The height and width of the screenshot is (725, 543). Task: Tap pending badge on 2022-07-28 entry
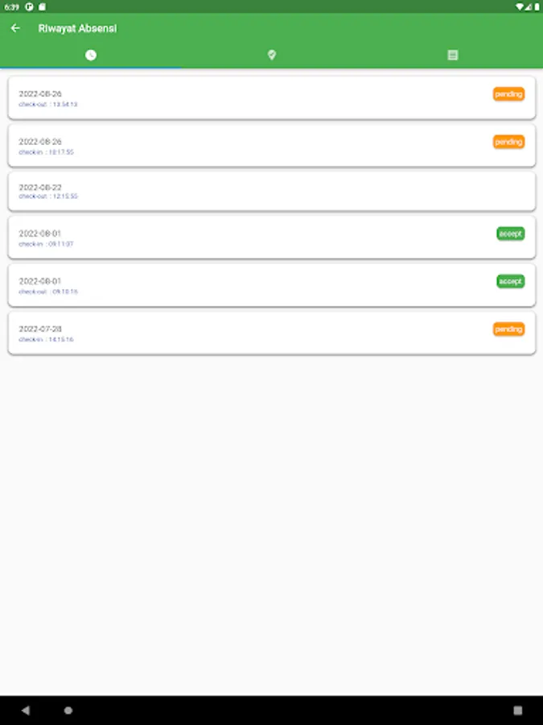(x=508, y=329)
